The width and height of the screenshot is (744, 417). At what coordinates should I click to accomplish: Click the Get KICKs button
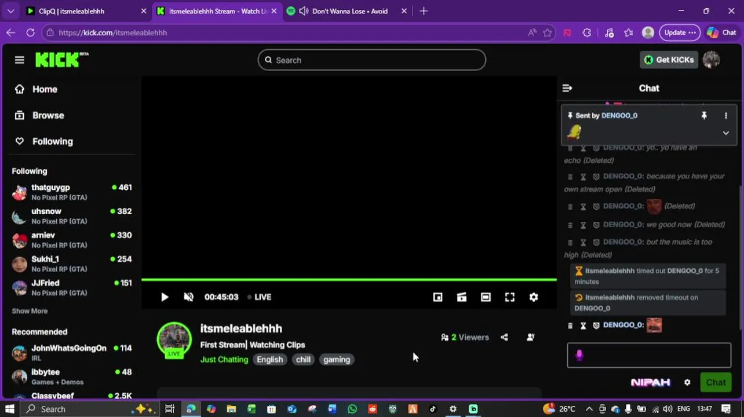669,60
